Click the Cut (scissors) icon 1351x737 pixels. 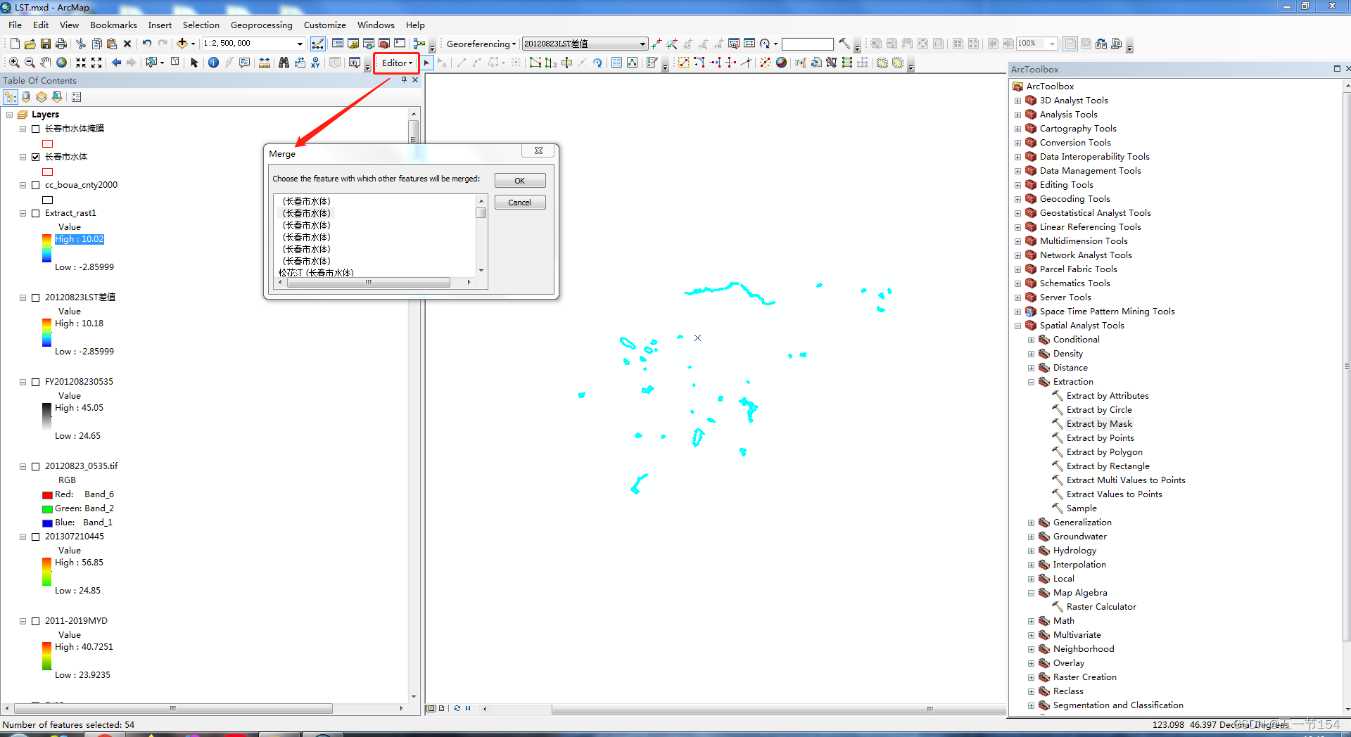80,44
